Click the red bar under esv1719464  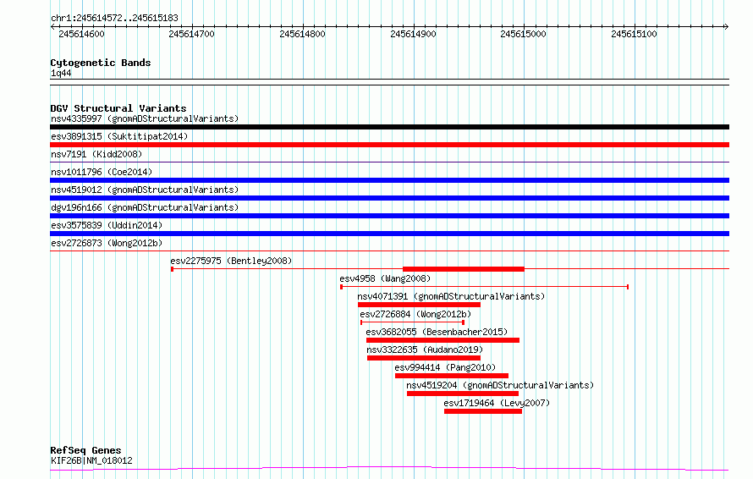coord(483,411)
